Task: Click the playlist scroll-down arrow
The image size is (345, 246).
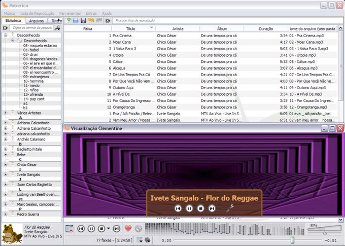Action: [x=340, y=220]
